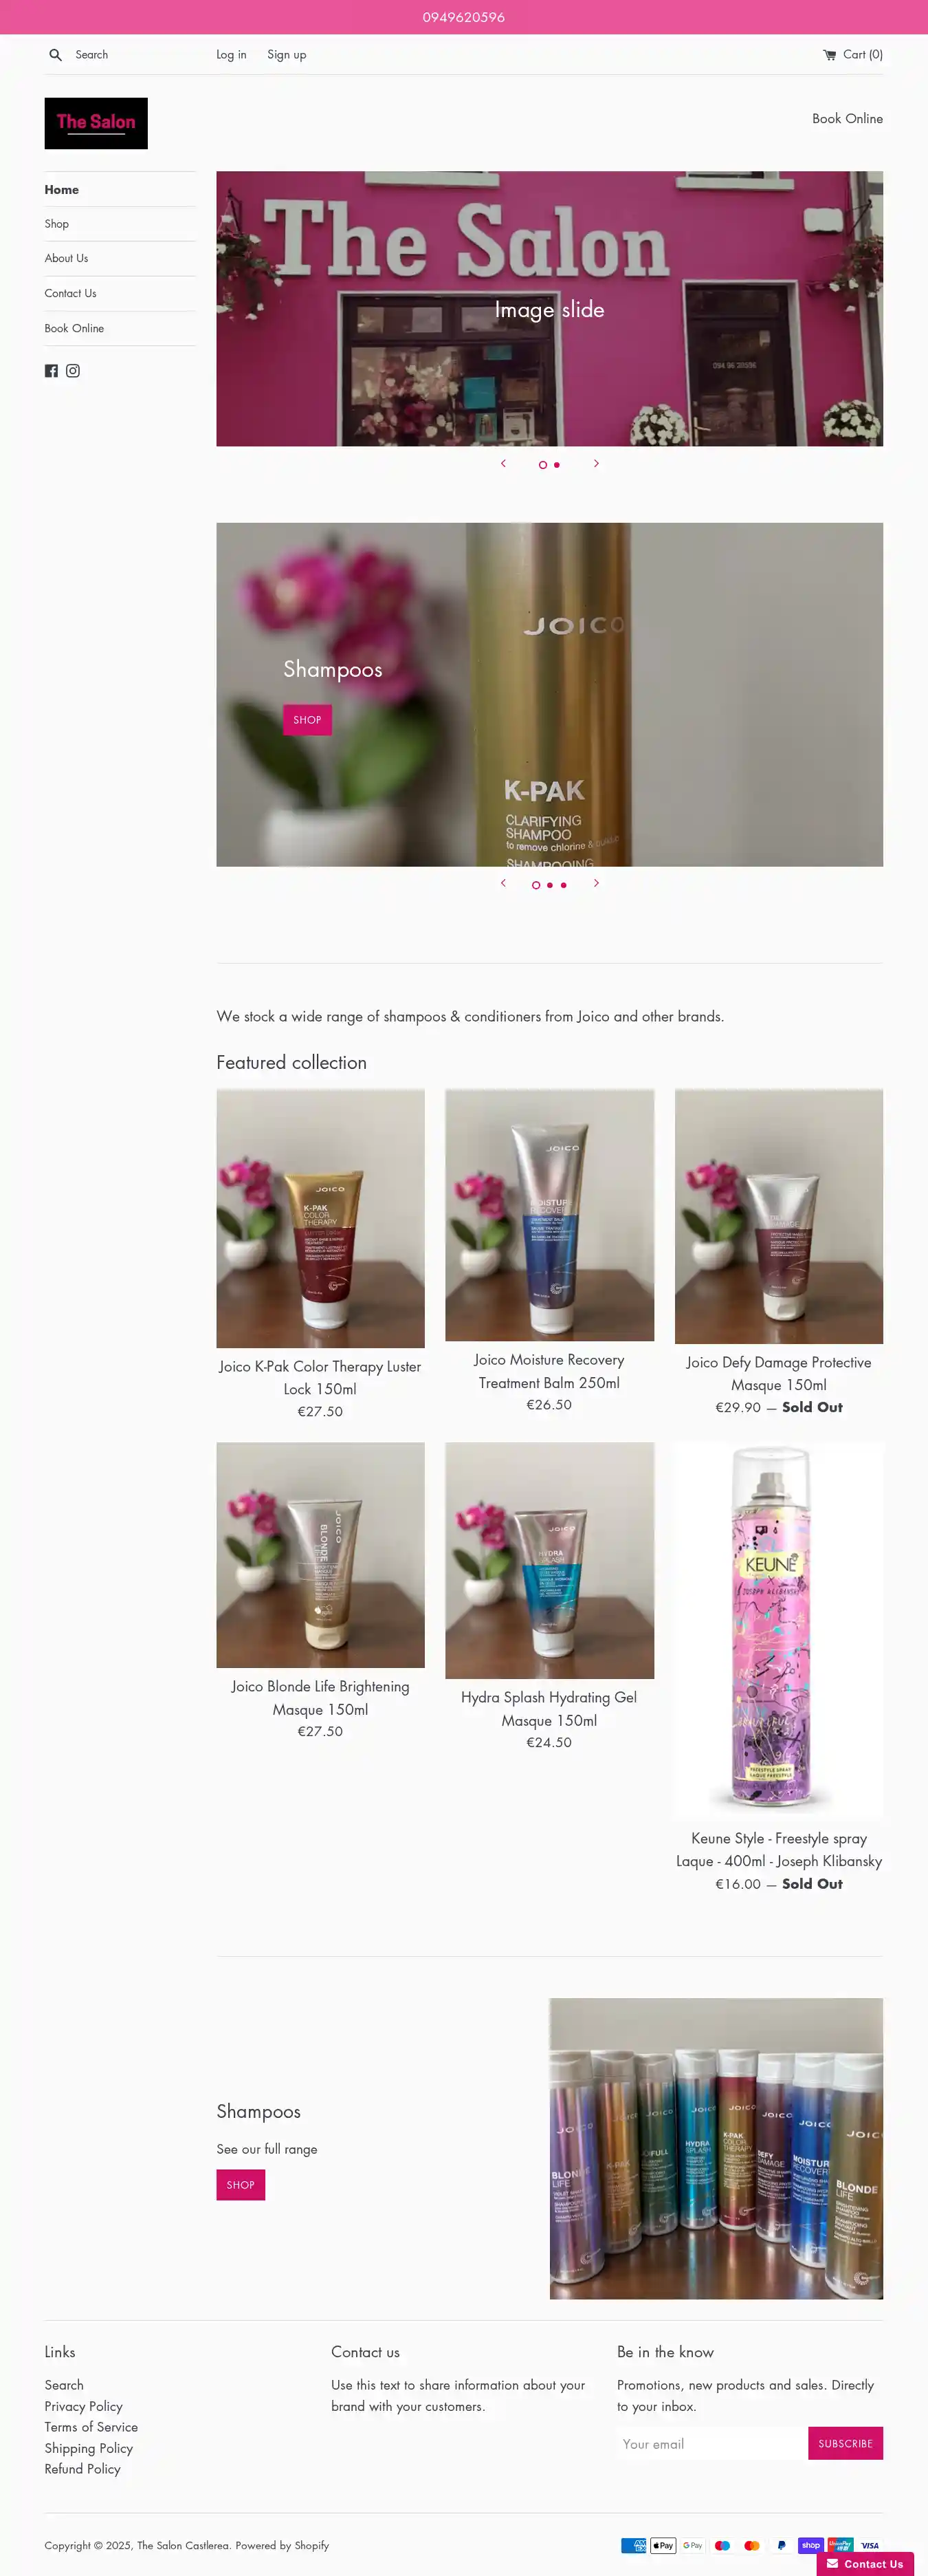Click the Contact Us envelope button
Image resolution: width=928 pixels, height=2576 pixels.
865,2563
